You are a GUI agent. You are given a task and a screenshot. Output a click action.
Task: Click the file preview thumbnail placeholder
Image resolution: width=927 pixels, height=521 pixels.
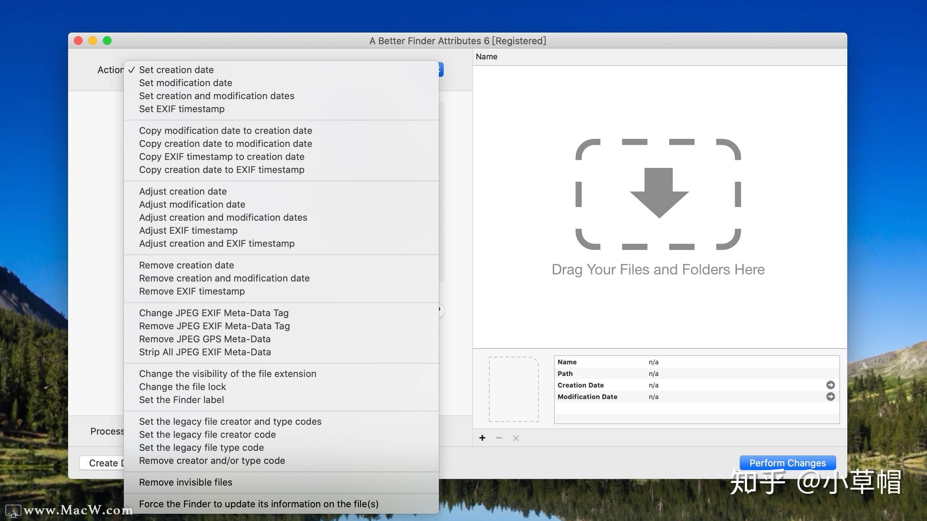[x=513, y=389]
